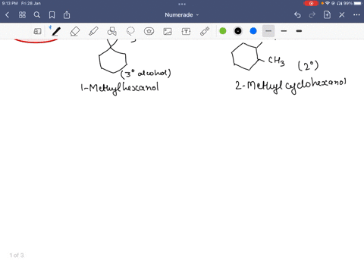364x273 pixels.
Task: Choose the blue pen color
Action: point(253,31)
